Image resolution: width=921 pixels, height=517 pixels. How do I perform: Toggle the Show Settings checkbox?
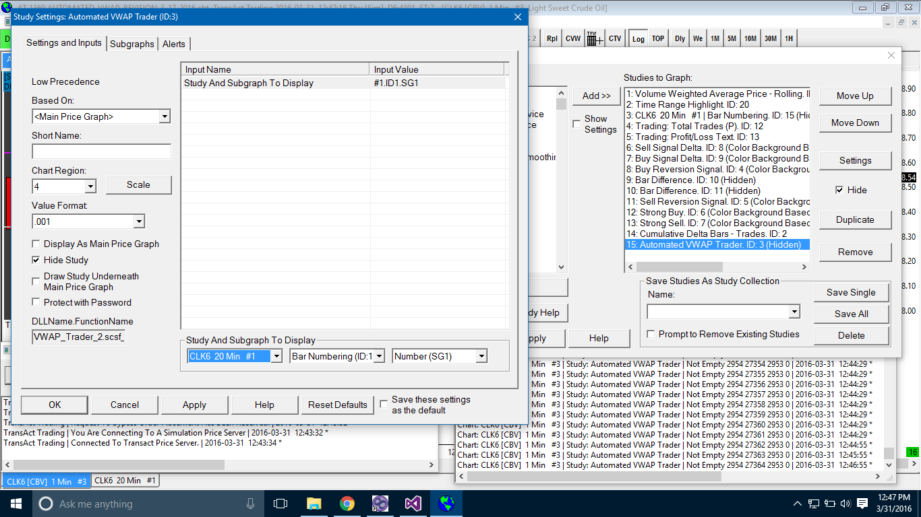click(576, 124)
